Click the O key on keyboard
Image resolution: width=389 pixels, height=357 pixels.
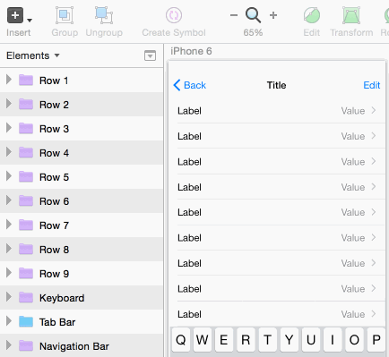pyautogui.click(x=354, y=340)
